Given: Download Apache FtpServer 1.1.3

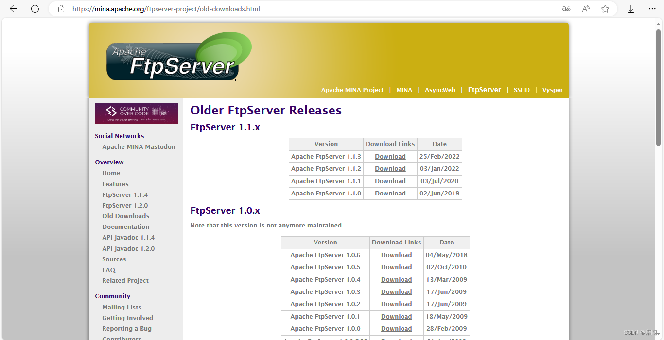Looking at the screenshot, I should tap(390, 156).
